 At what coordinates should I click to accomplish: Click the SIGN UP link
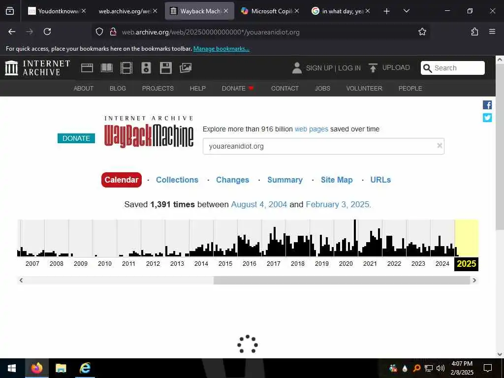319,68
